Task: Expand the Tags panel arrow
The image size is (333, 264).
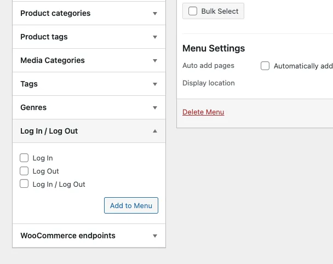Action: pos(155,84)
